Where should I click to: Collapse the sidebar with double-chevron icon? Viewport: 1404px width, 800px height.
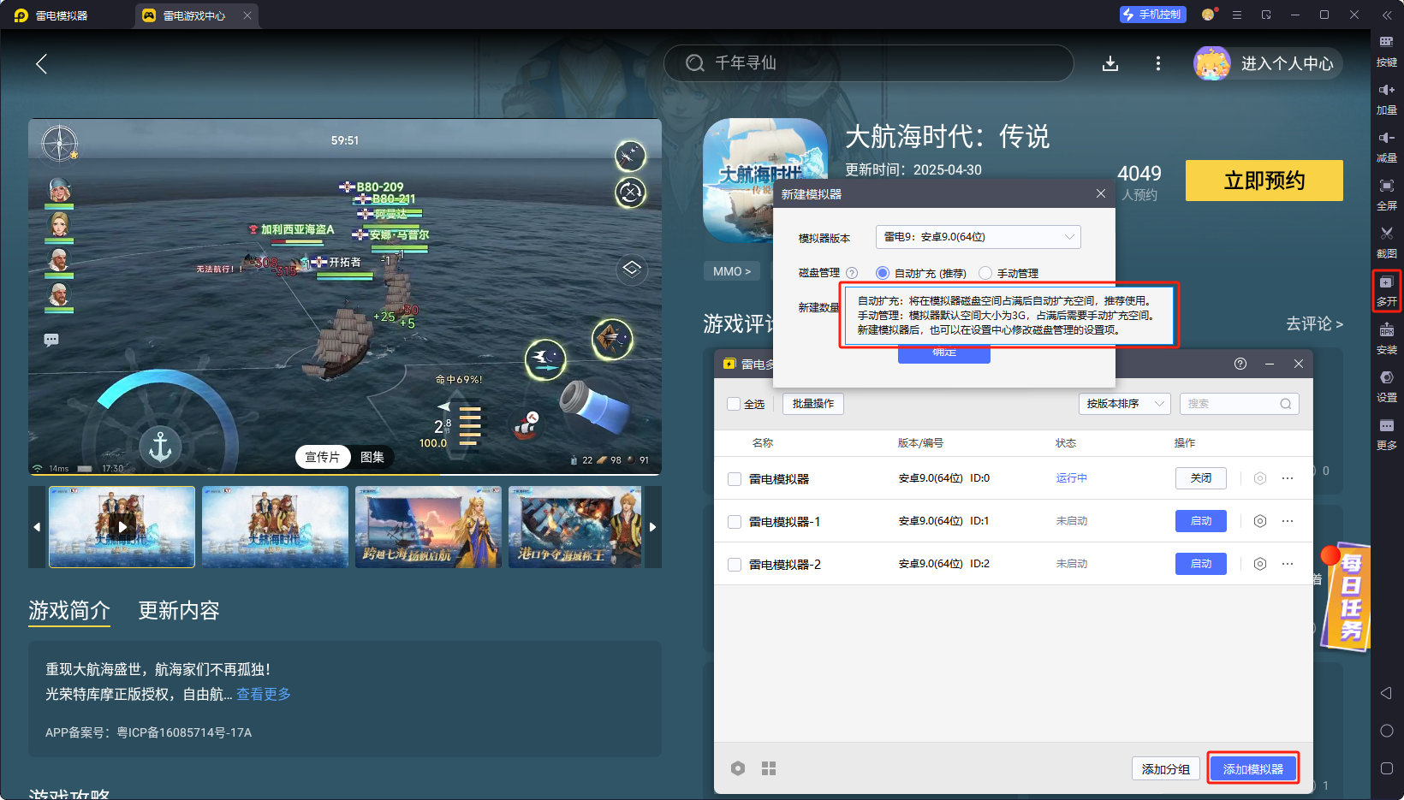point(1387,15)
